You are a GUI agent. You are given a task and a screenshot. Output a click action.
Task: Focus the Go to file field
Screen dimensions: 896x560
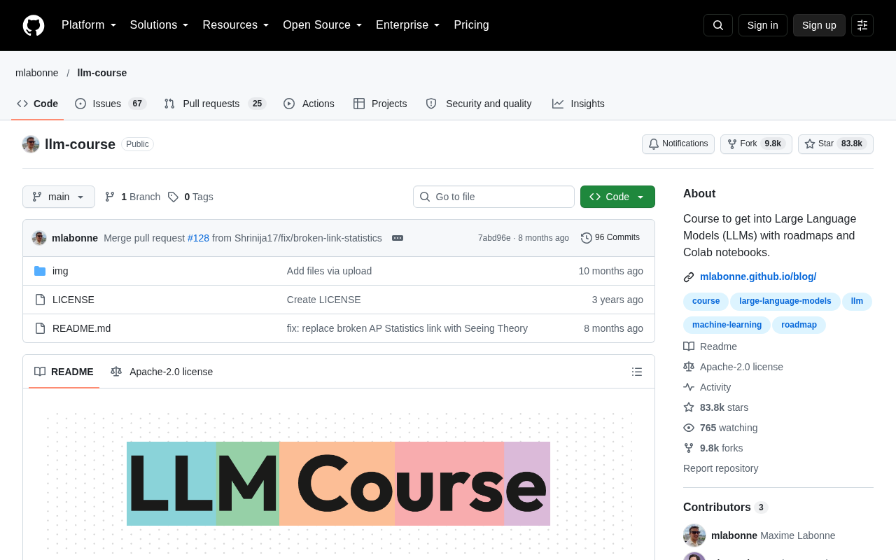[x=493, y=197]
